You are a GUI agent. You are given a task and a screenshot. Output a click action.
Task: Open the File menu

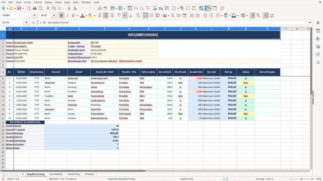click(3, 2)
